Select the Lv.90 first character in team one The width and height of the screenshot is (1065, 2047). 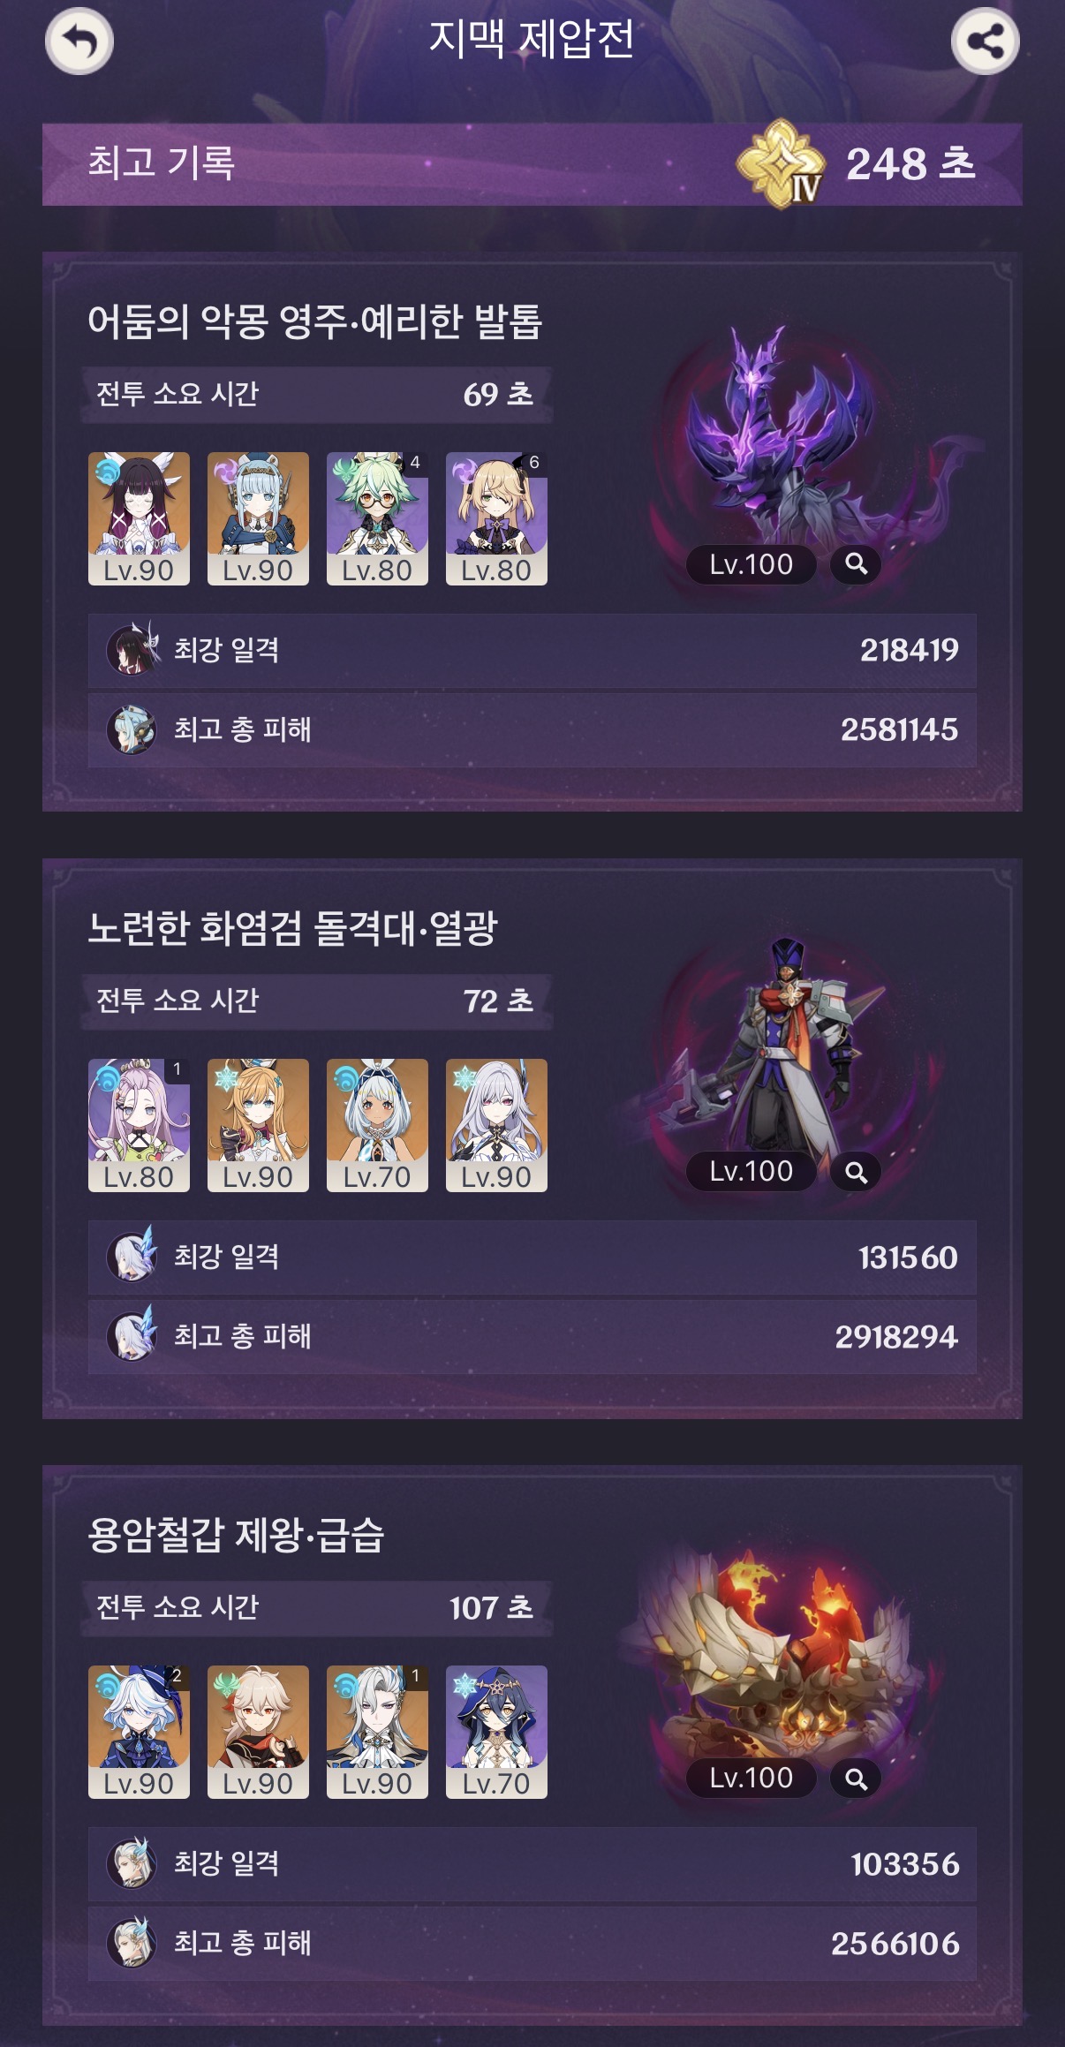139,518
